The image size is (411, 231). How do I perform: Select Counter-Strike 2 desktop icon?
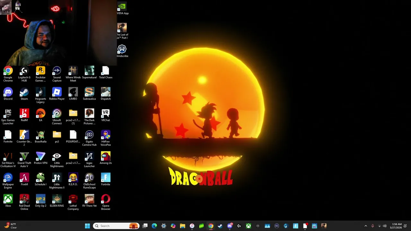click(24, 138)
